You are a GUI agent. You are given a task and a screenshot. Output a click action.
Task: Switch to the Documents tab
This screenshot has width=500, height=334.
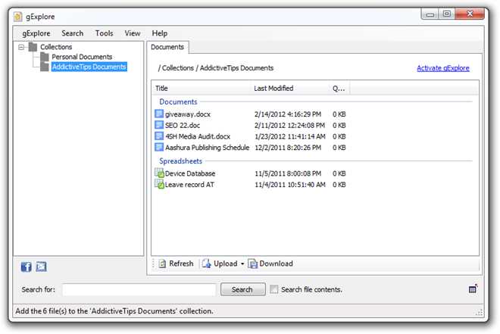(167, 47)
